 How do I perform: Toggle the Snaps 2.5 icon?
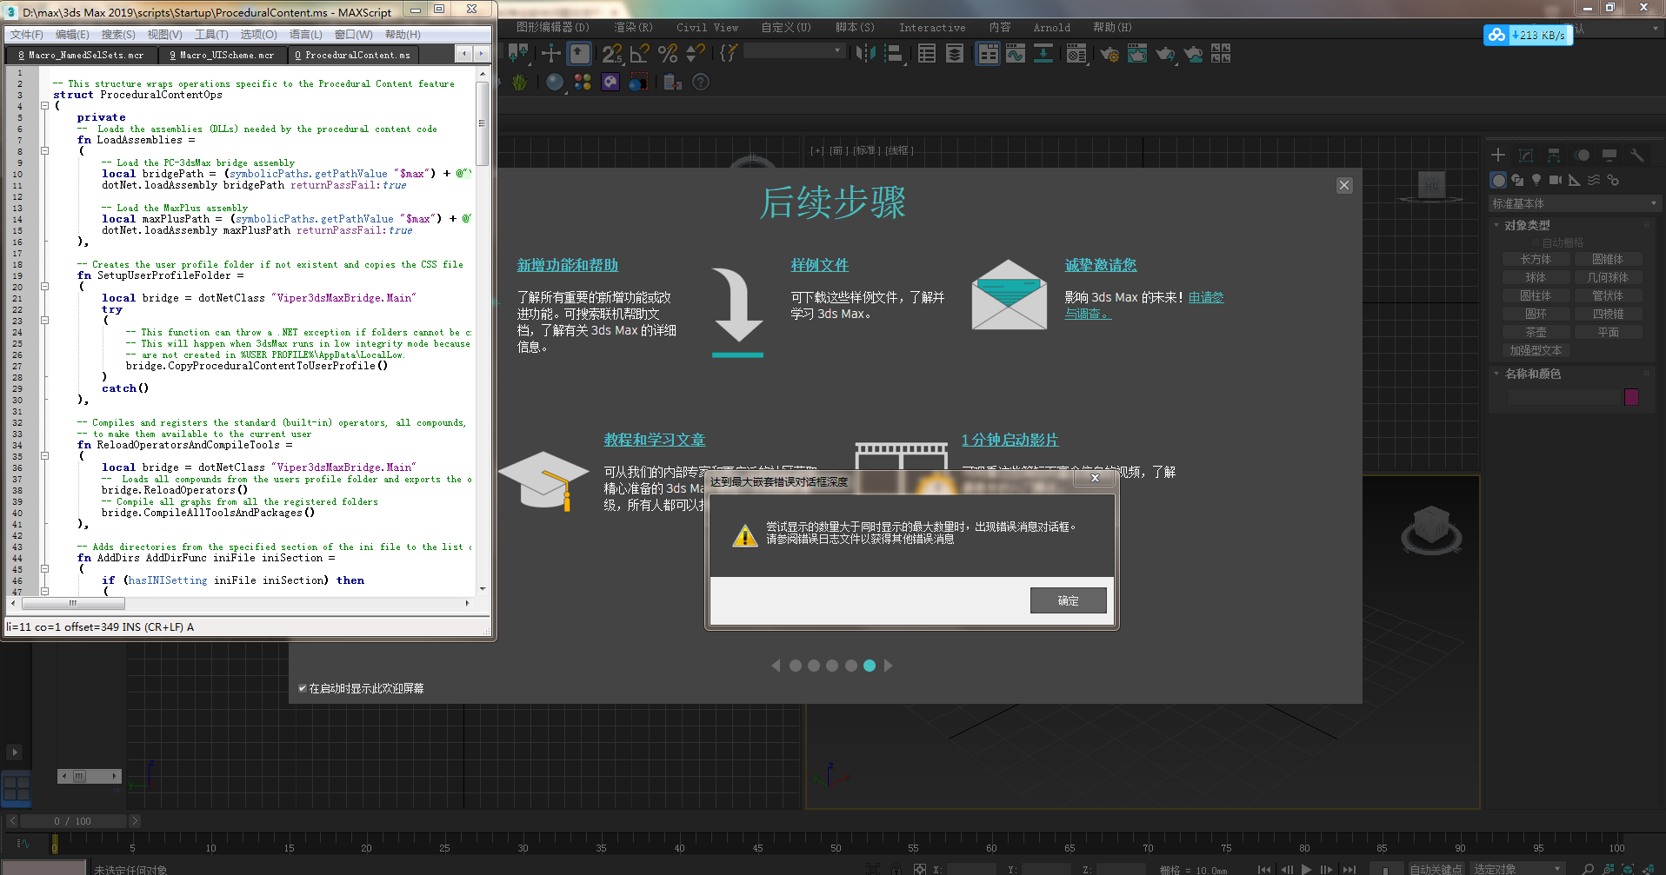(x=612, y=54)
